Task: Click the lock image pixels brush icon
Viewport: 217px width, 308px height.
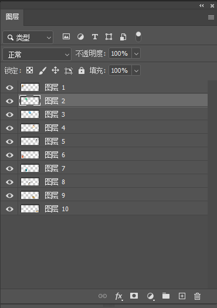Action: [x=43, y=70]
